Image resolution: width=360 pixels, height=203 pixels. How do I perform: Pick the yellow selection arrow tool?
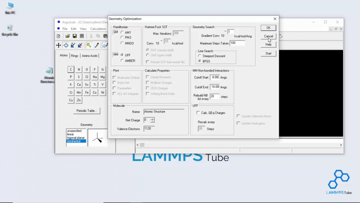click(89, 45)
